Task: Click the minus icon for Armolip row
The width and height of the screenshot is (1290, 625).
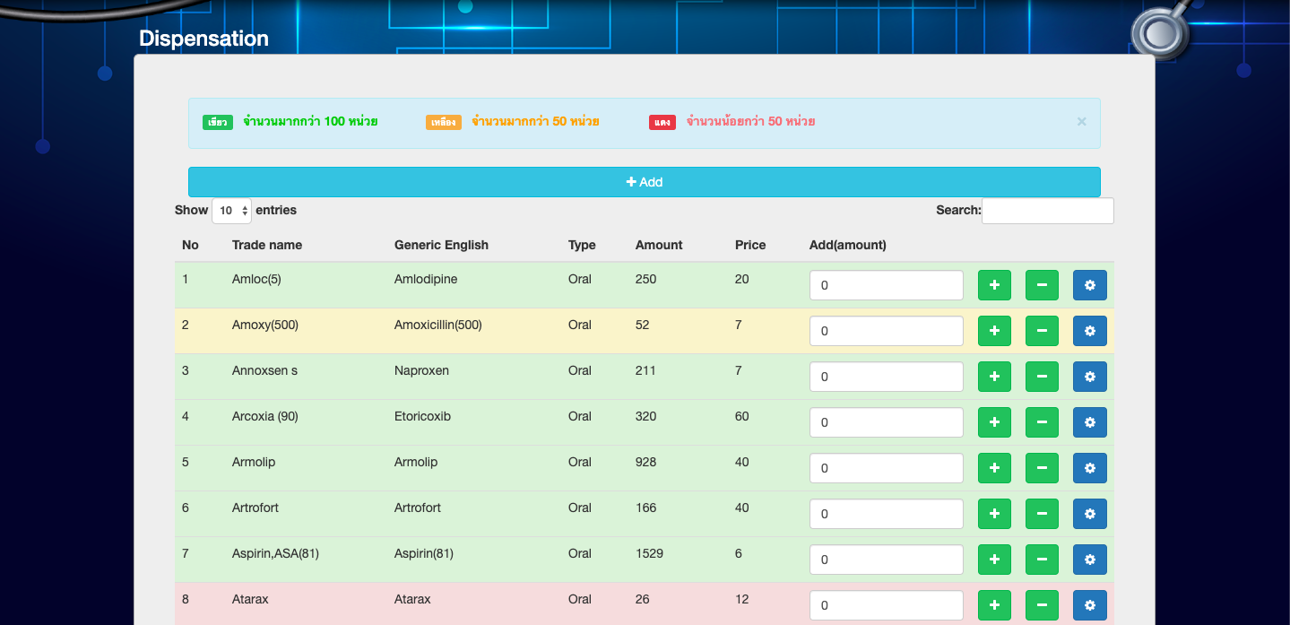Action: [x=1042, y=468]
